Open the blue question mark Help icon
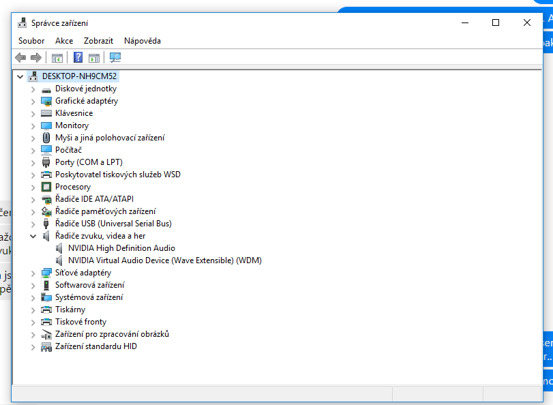This screenshot has width=553, height=405. pos(78,57)
